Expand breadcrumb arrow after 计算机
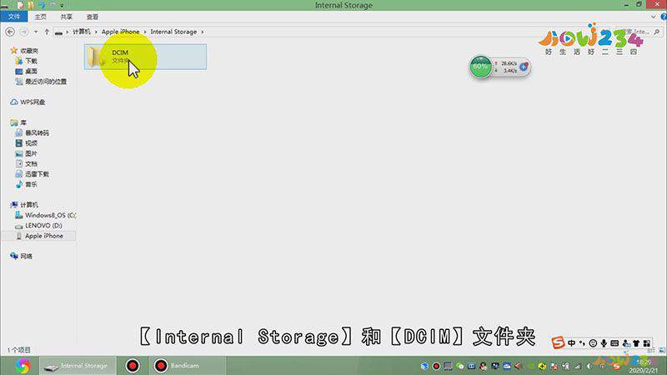 click(96, 32)
